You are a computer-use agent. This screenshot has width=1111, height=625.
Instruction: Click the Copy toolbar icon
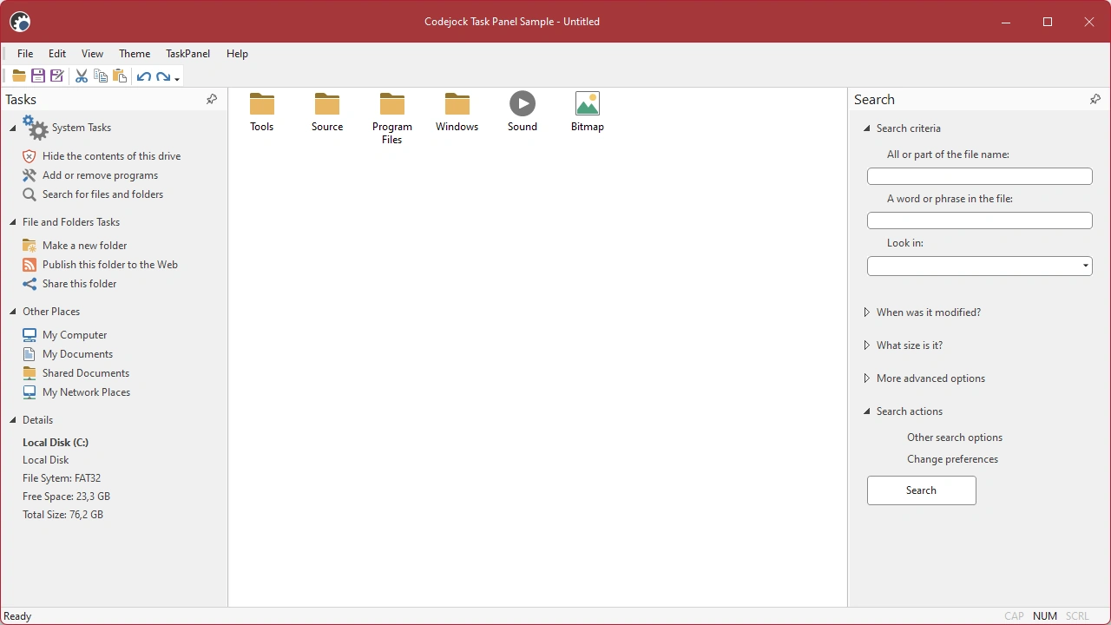101,76
